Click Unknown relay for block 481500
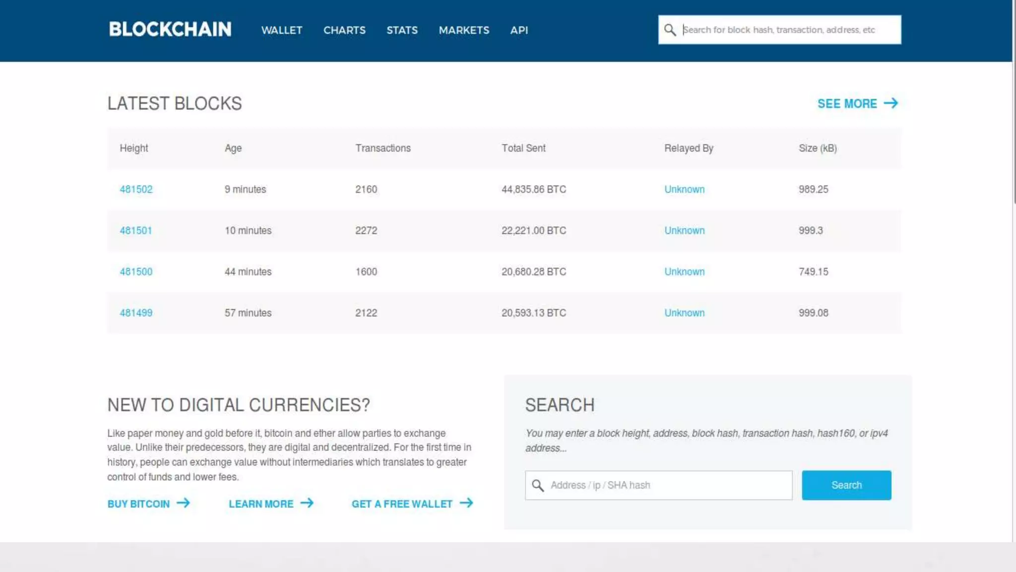This screenshot has width=1016, height=572. 684,272
